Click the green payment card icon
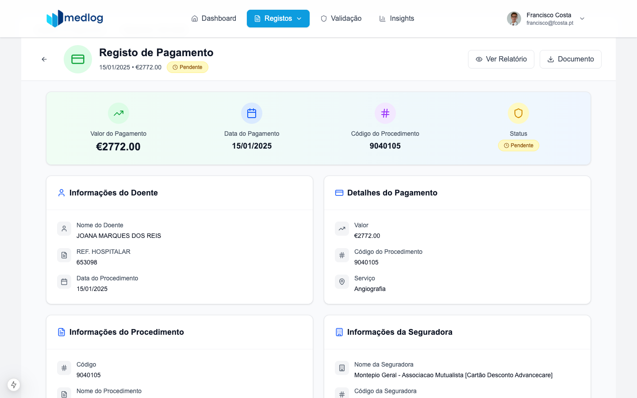Image resolution: width=637 pixels, height=398 pixels. (x=78, y=59)
